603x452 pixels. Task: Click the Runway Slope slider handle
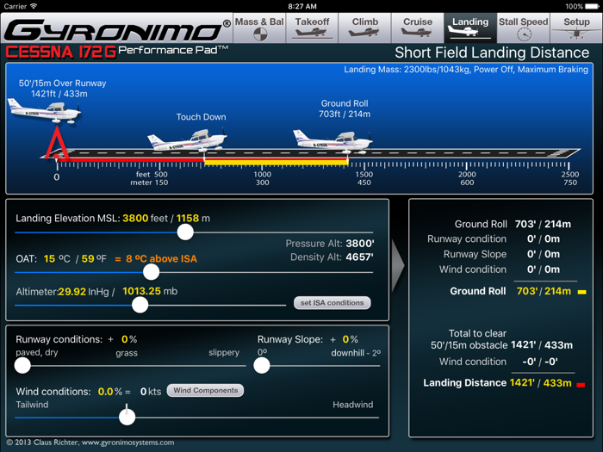pyautogui.click(x=262, y=365)
